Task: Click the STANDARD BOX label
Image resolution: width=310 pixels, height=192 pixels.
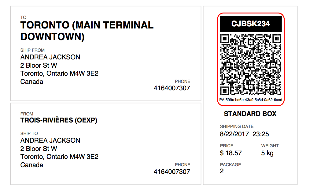Action: coord(250,114)
